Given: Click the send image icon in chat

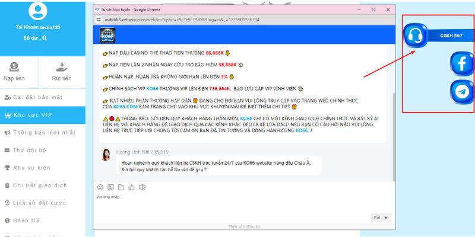Looking at the screenshot, I should [110, 187].
